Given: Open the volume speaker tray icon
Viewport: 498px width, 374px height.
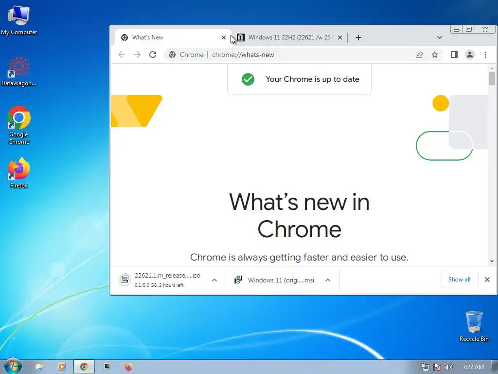Looking at the screenshot, I should (x=449, y=367).
